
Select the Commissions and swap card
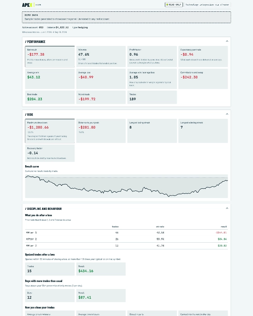click(203, 79)
